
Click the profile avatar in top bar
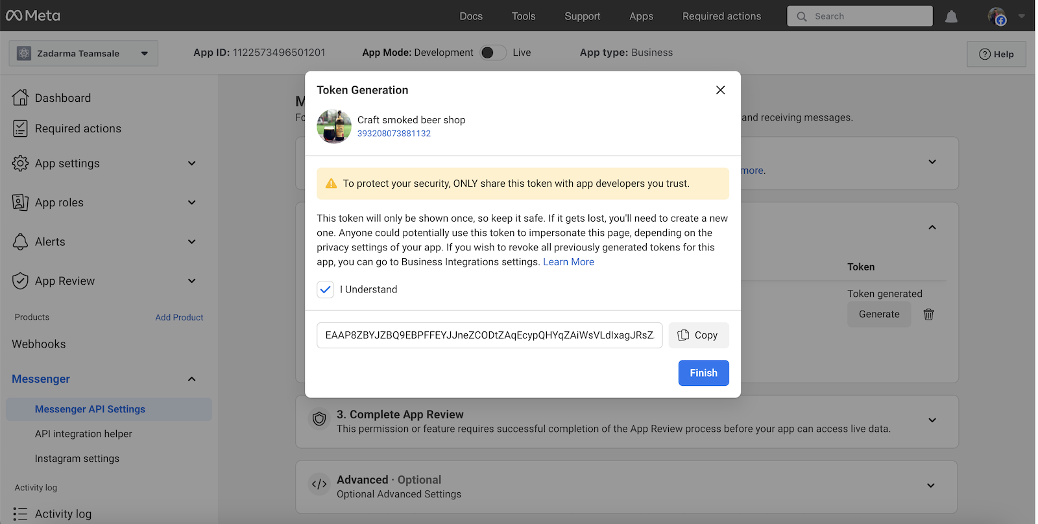(x=996, y=16)
